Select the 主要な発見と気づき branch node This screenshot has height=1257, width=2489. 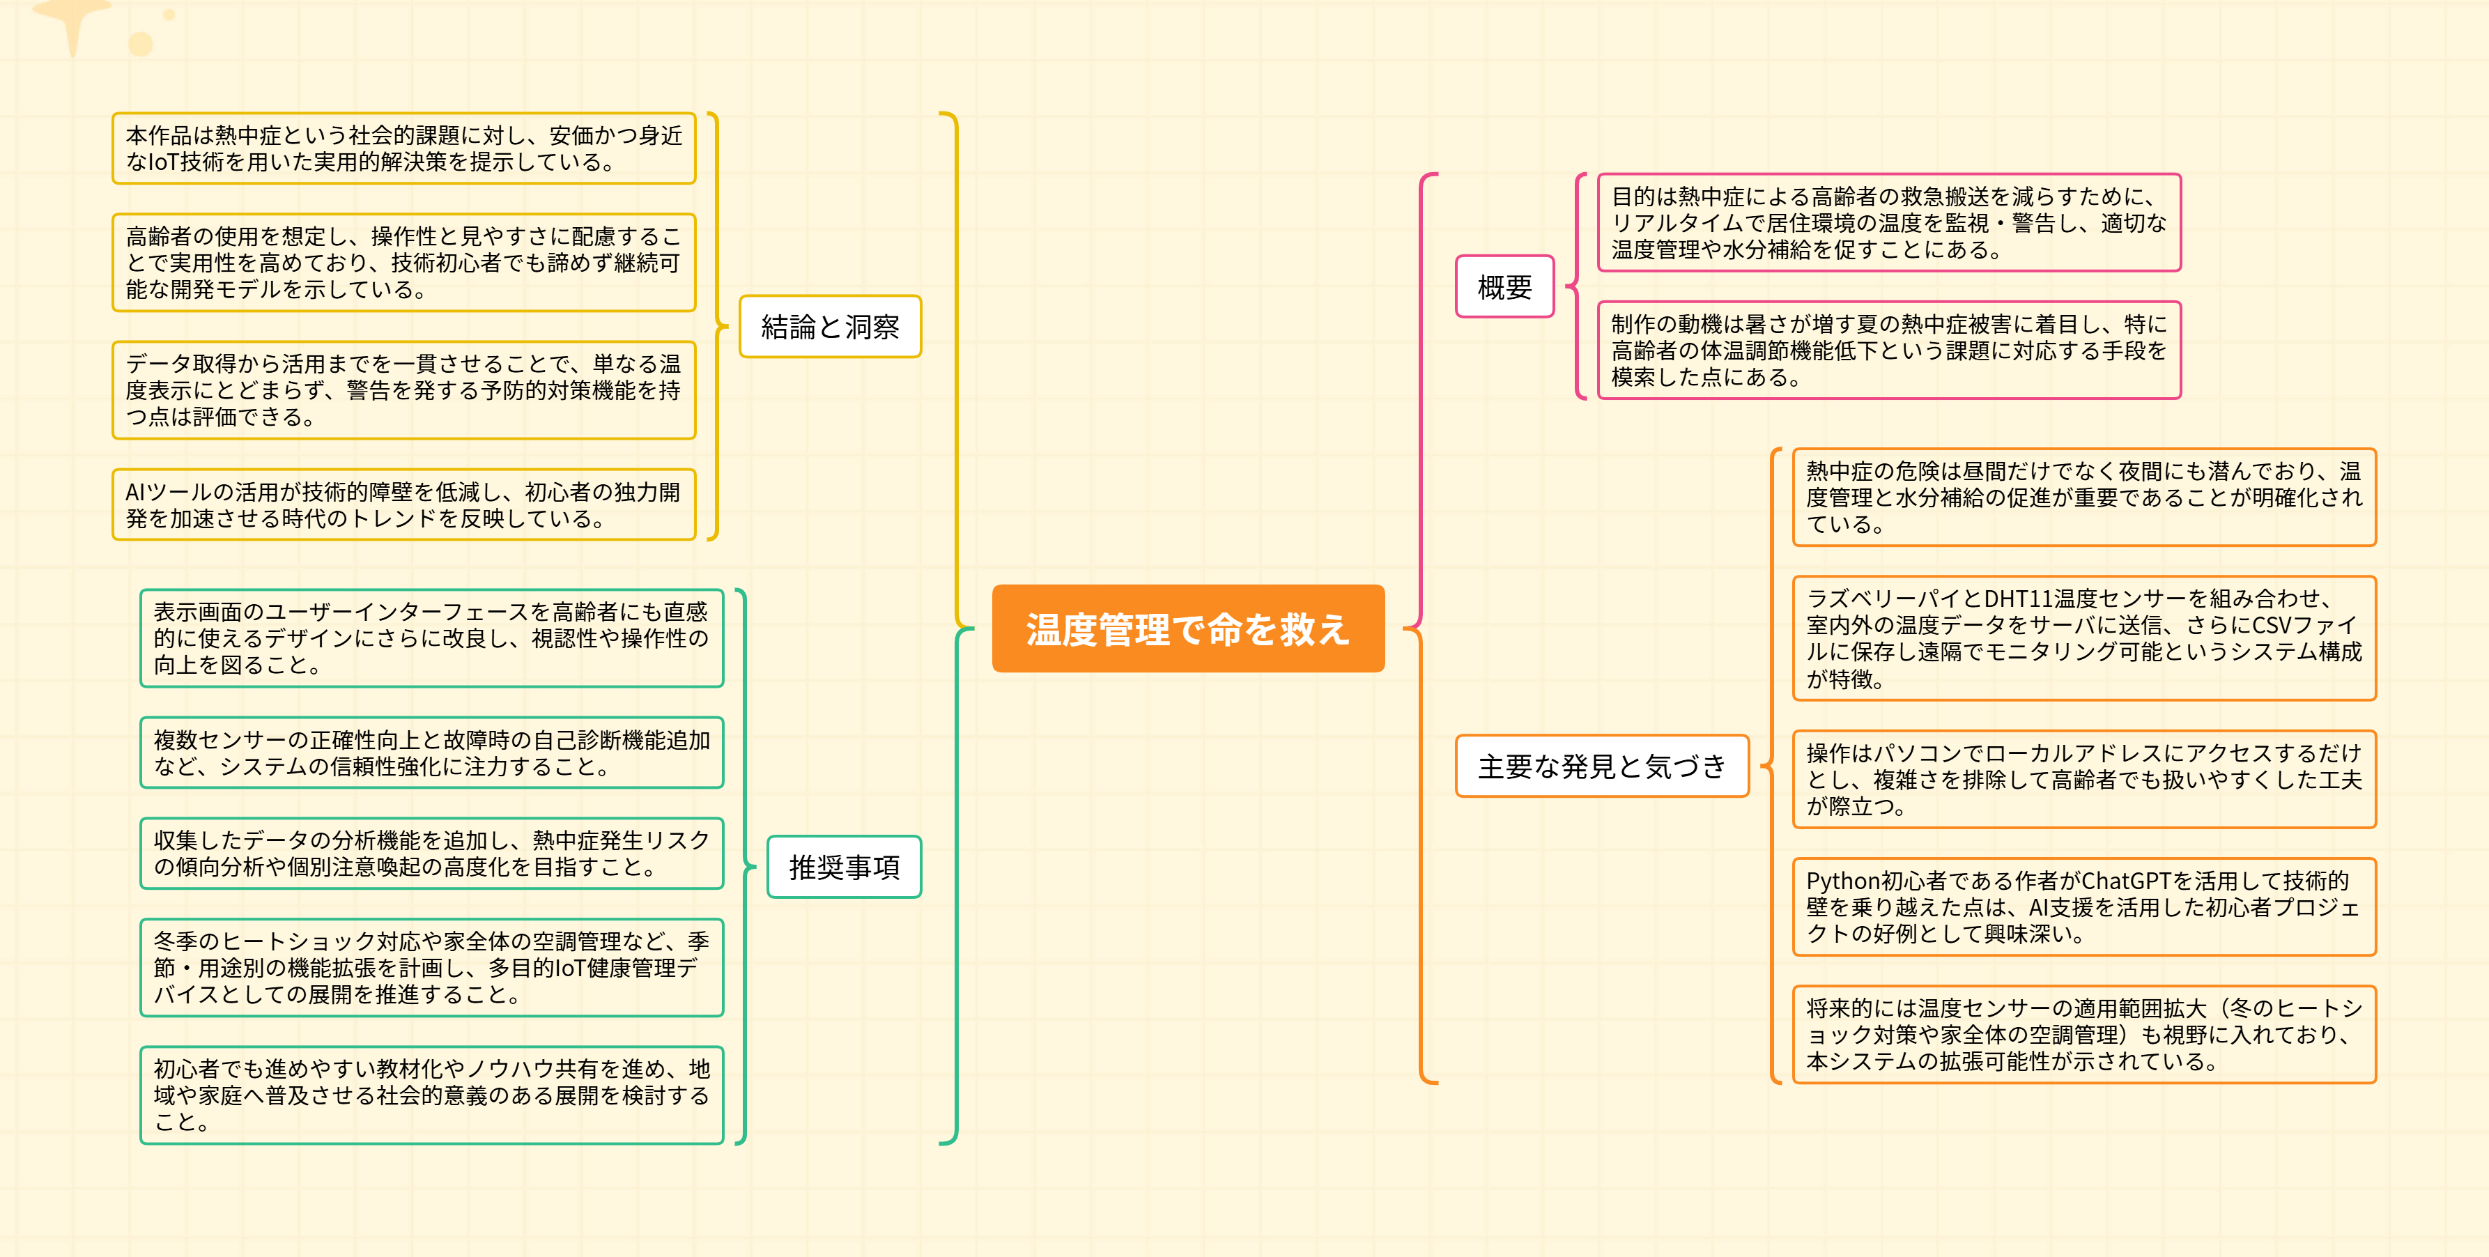click(1601, 766)
